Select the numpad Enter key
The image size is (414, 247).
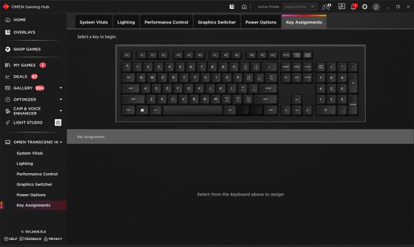tap(353, 105)
